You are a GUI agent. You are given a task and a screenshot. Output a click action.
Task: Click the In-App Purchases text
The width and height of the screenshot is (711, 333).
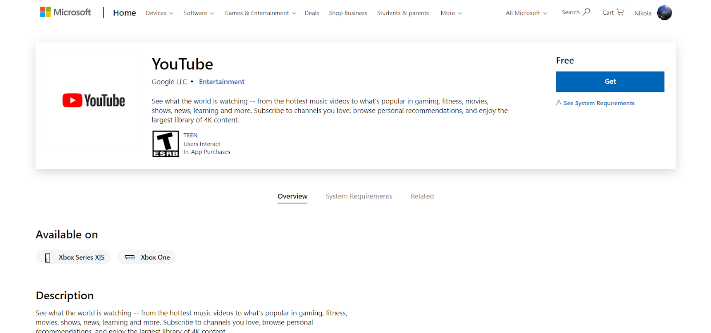(207, 152)
